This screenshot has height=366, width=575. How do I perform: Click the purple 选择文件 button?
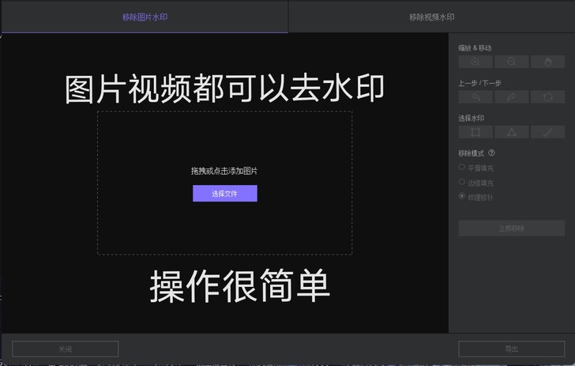pos(225,194)
